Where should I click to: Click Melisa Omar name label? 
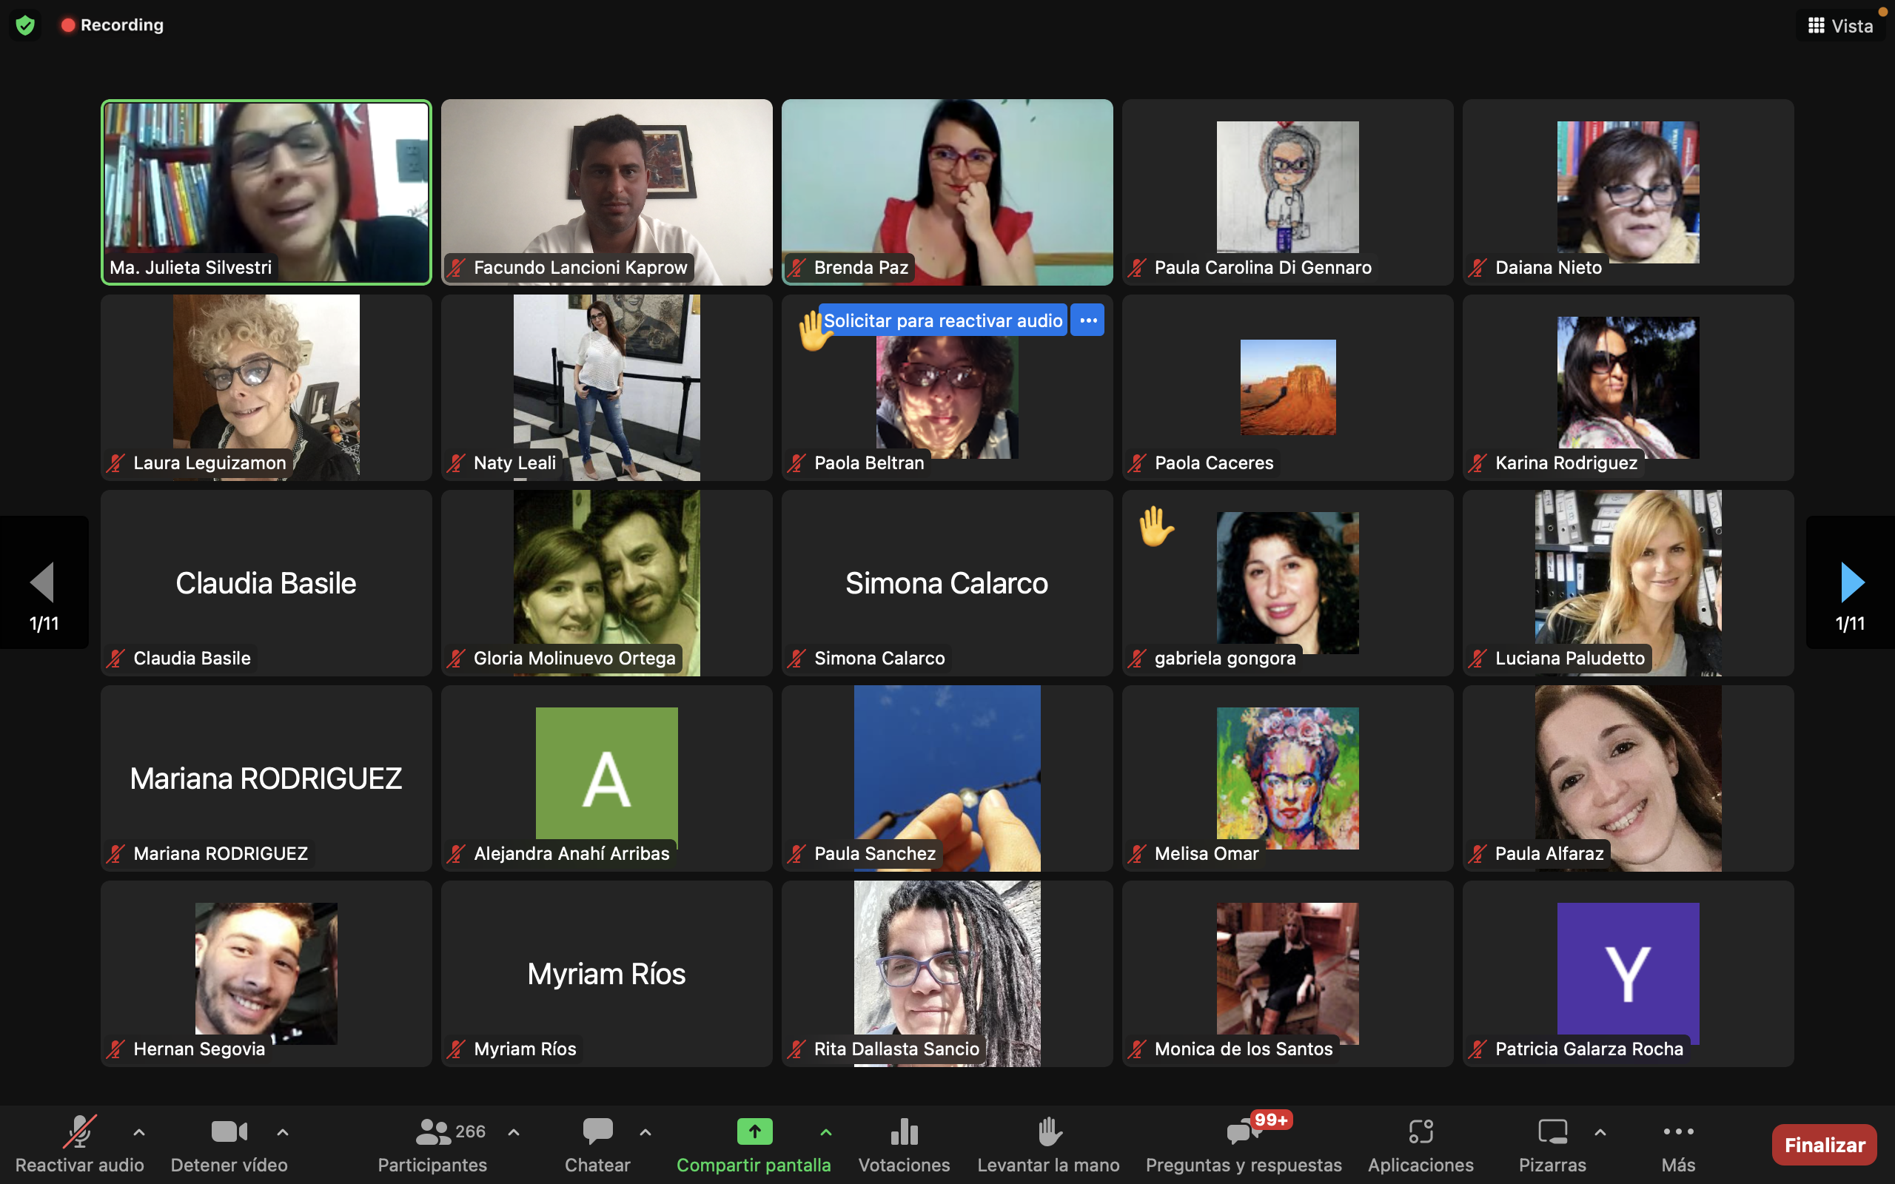1207,853
